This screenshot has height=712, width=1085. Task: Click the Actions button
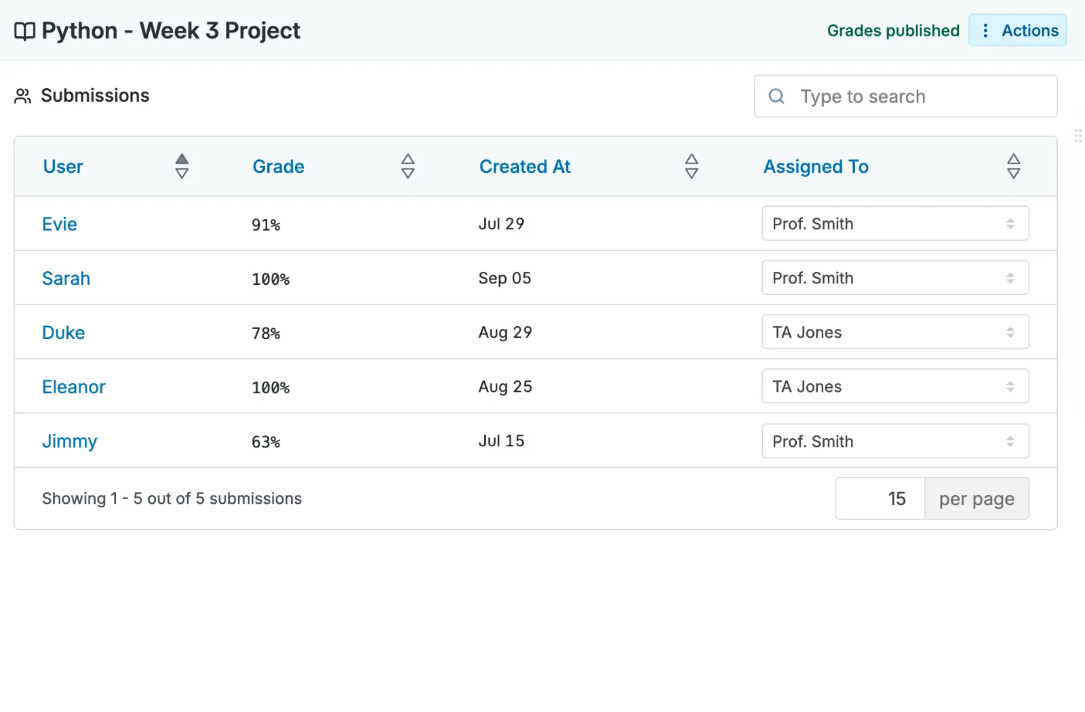pos(1029,31)
